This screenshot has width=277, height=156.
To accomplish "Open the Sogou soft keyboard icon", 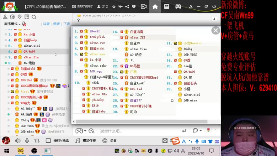I will [x=204, y=141].
